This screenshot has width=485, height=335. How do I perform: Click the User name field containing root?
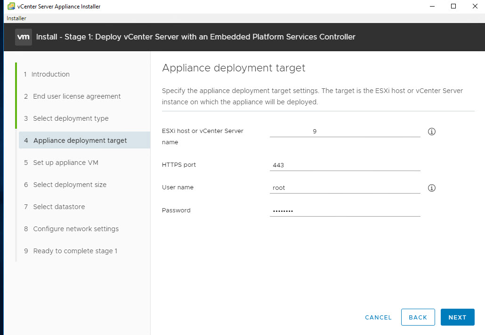coord(345,187)
